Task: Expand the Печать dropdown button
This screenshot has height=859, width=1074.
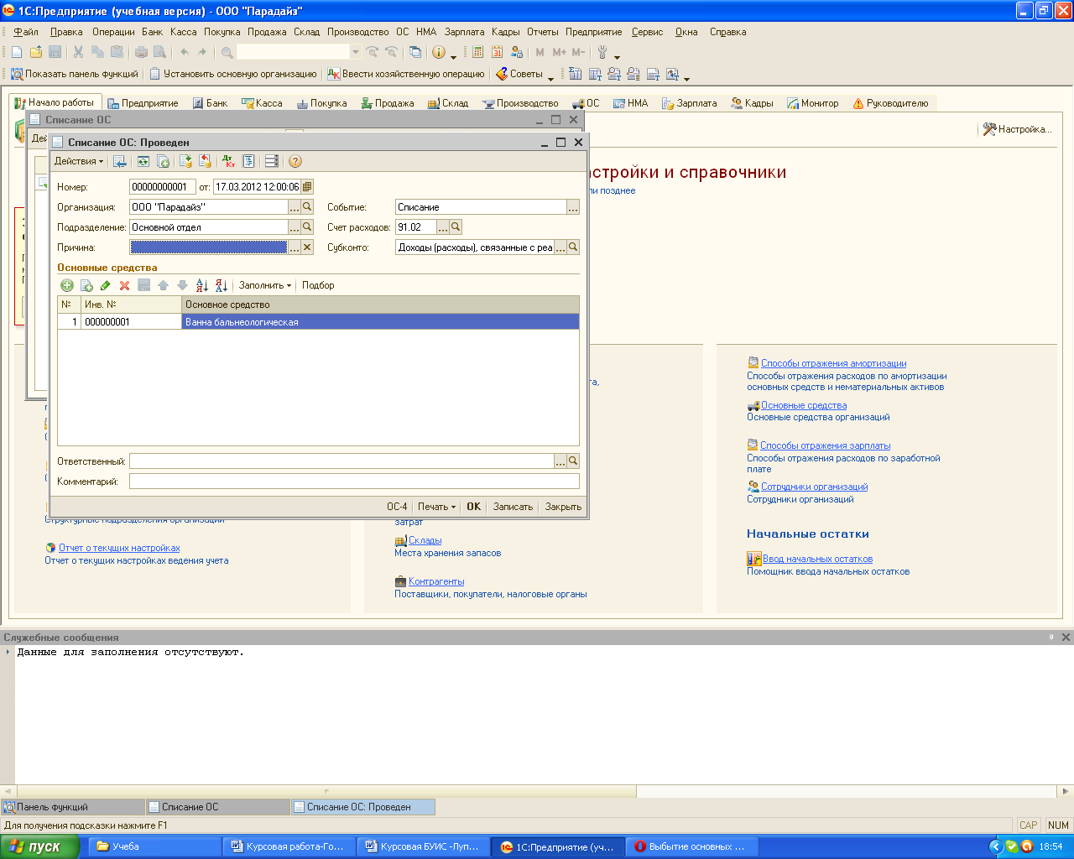Action: coord(436,507)
